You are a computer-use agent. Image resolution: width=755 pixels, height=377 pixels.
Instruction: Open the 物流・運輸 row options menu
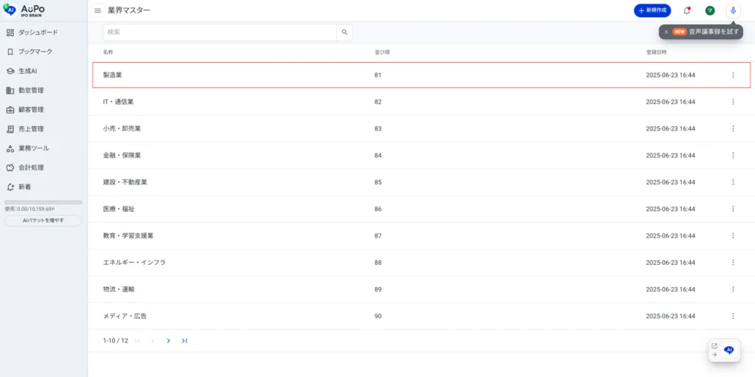click(x=733, y=289)
